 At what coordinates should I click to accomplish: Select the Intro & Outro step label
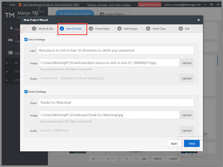(x=74, y=29)
